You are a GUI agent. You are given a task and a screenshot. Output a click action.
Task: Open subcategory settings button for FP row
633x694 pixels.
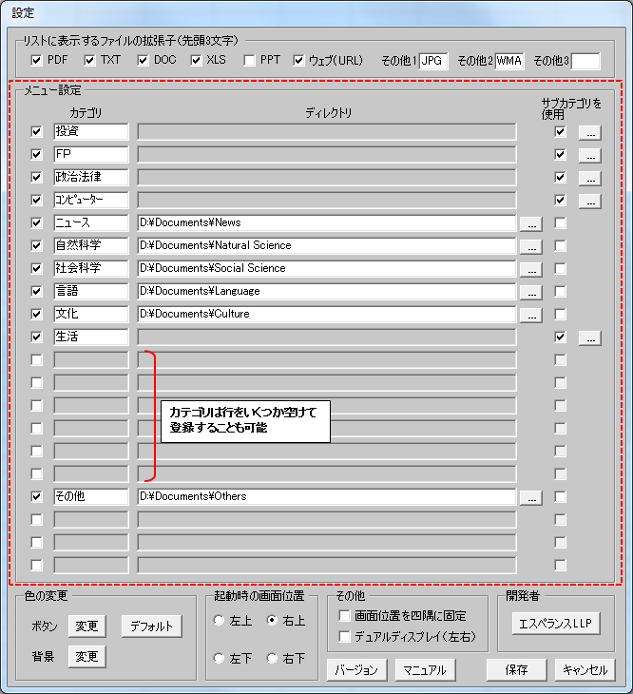pos(590,155)
